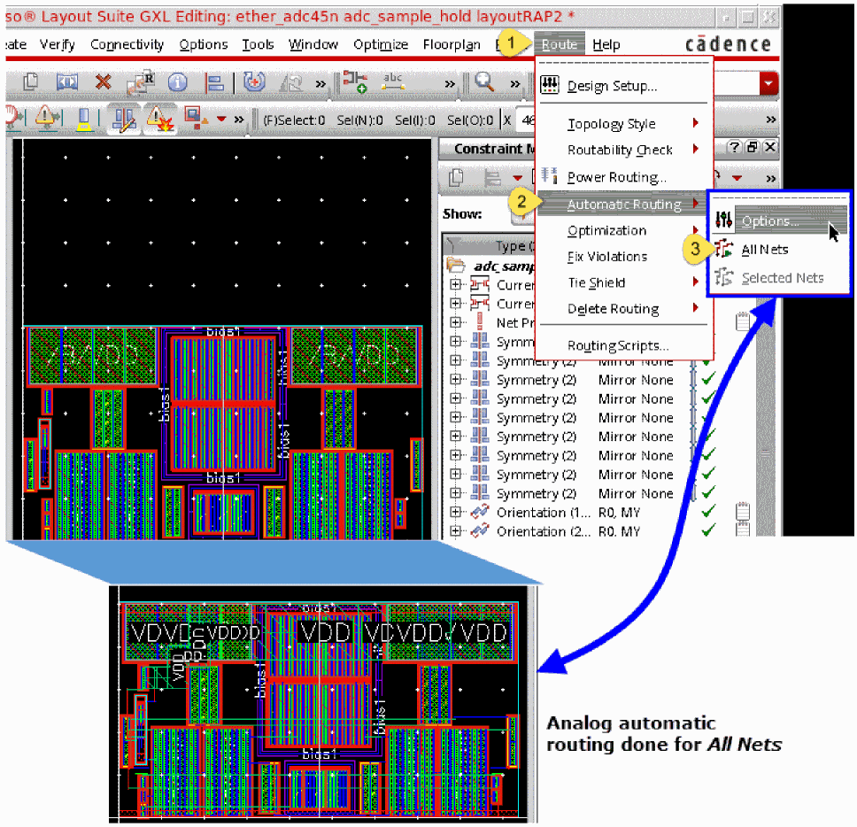
Task: Click the Design Setup menu icon
Action: tap(550, 86)
